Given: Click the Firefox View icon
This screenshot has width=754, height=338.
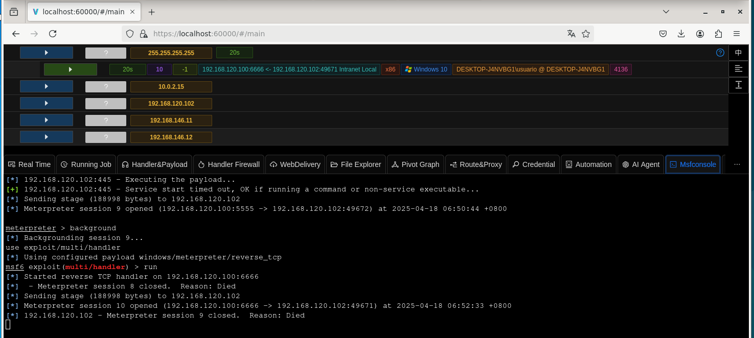Looking at the screenshot, I should pyautogui.click(x=14, y=12).
